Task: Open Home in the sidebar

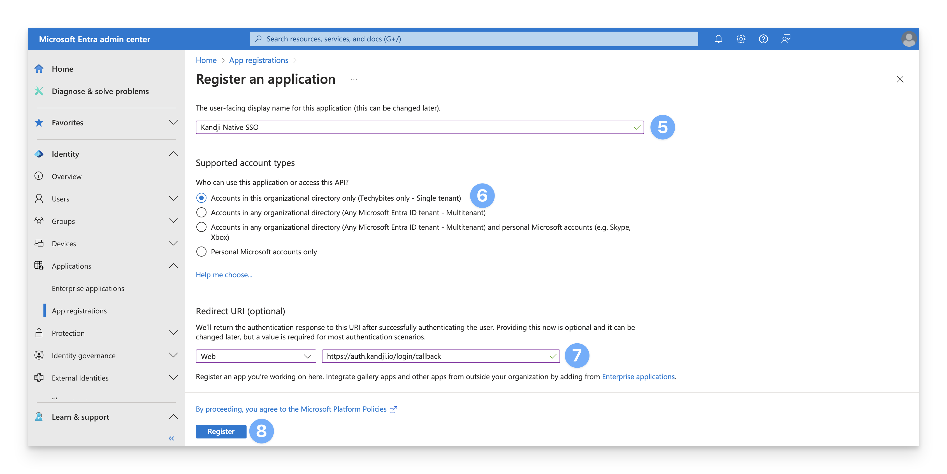Action: coord(62,69)
